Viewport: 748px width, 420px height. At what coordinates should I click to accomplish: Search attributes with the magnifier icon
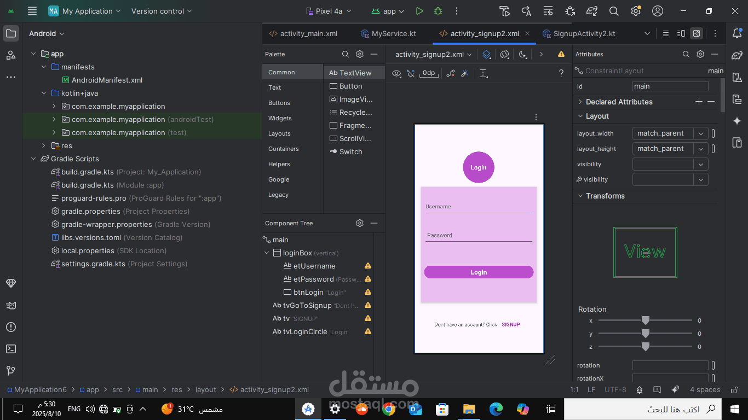[x=686, y=54]
